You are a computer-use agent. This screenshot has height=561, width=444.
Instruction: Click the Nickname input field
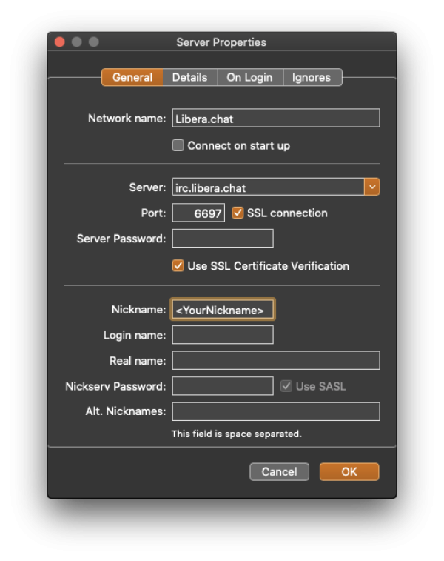pos(223,310)
